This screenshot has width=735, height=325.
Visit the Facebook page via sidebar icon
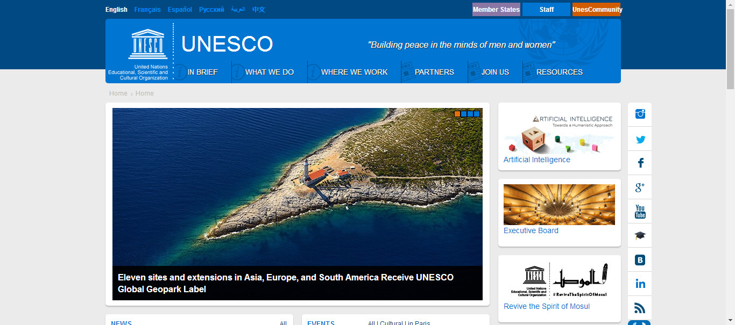[640, 163]
